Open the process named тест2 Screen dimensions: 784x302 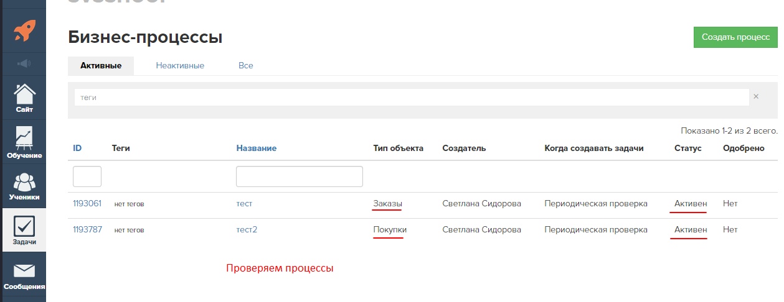[x=247, y=229]
